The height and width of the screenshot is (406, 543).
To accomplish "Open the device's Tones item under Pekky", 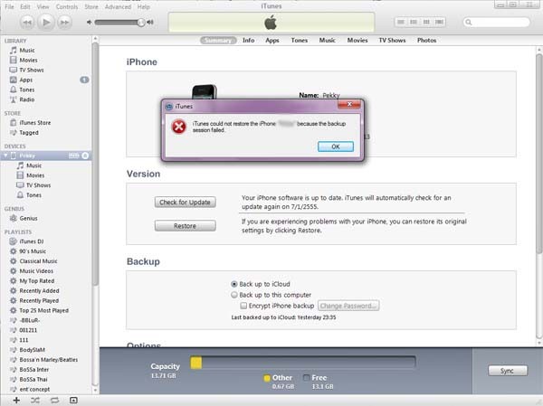I will [x=33, y=195].
